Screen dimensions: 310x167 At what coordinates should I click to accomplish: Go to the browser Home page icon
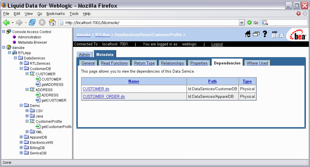pos(52,22)
